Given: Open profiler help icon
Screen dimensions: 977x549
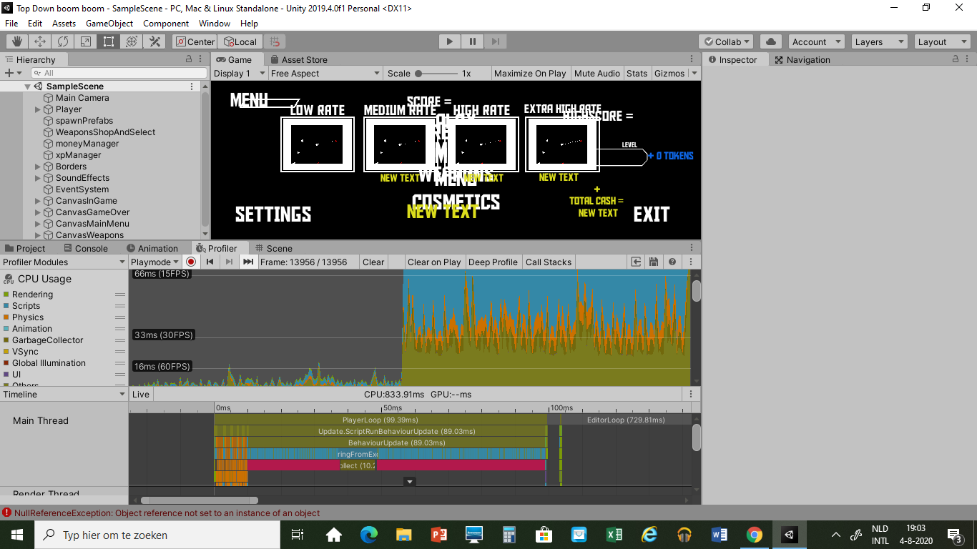Looking at the screenshot, I should click(672, 262).
